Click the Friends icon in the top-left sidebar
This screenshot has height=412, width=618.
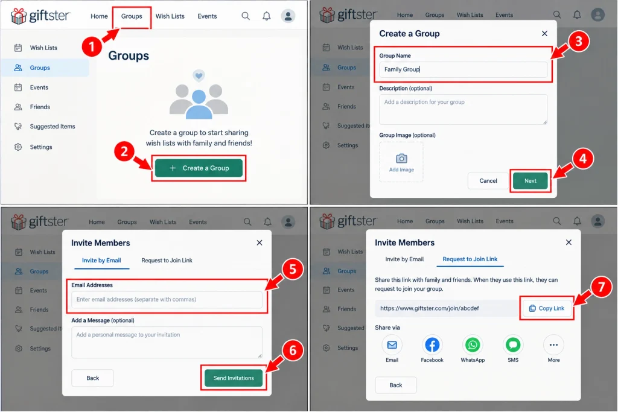pyautogui.click(x=18, y=107)
